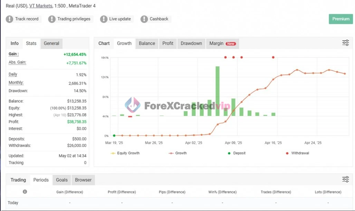
Task: Click the Trading privileges warning icon
Action: click(x=52, y=19)
